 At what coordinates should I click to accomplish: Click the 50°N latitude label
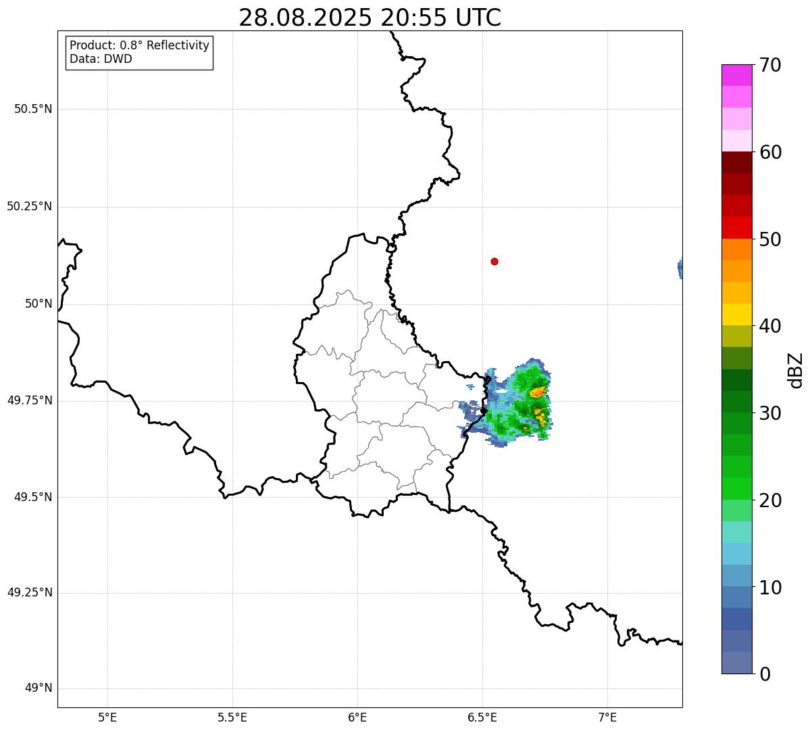(39, 304)
